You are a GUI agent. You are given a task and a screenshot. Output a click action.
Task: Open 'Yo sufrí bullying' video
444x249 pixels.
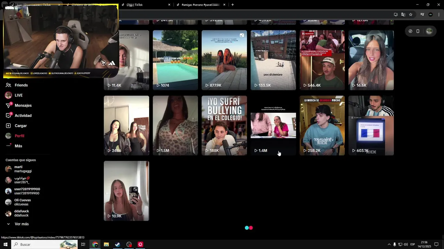click(x=224, y=126)
